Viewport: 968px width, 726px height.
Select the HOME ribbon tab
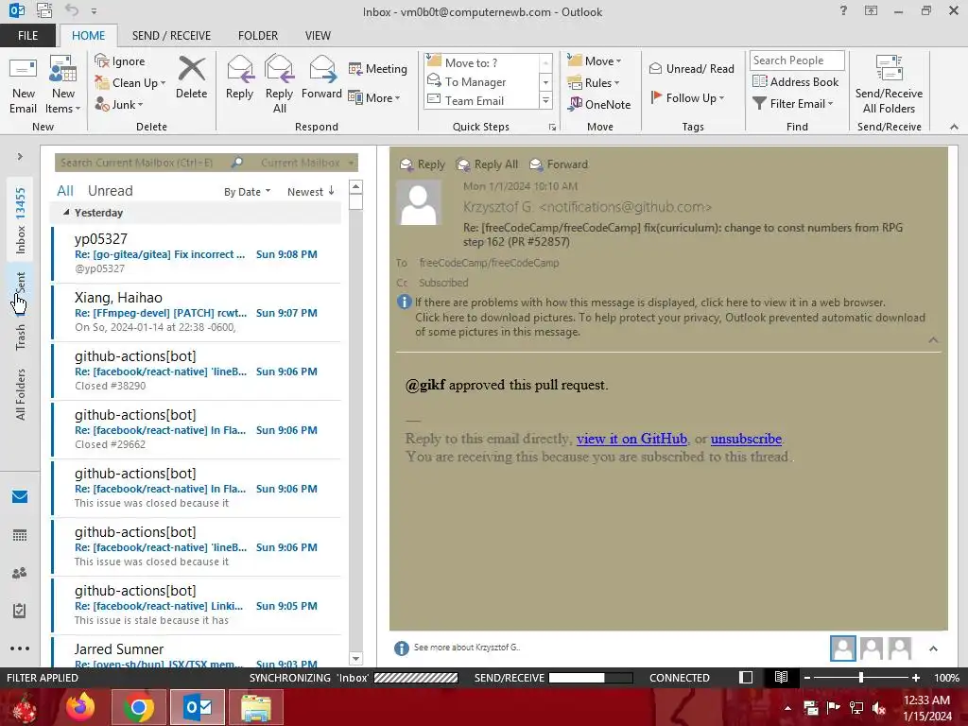(88, 35)
